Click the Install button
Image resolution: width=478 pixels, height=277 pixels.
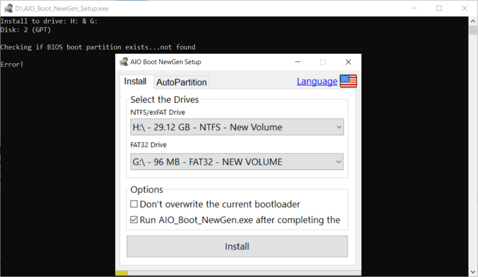tap(237, 246)
